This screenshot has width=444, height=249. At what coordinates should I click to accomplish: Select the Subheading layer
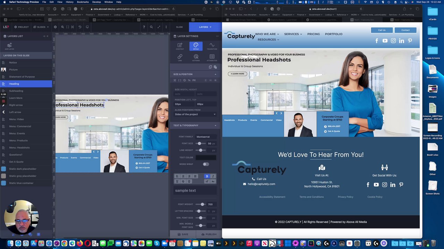(26, 91)
